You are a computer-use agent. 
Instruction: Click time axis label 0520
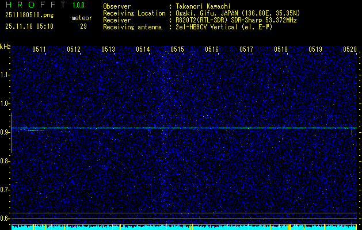coord(350,49)
